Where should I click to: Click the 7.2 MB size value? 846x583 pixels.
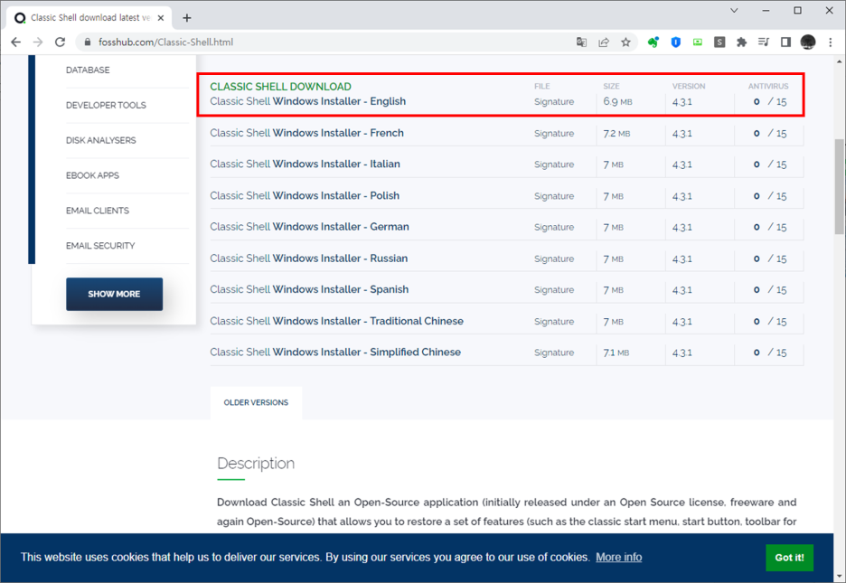tap(616, 133)
